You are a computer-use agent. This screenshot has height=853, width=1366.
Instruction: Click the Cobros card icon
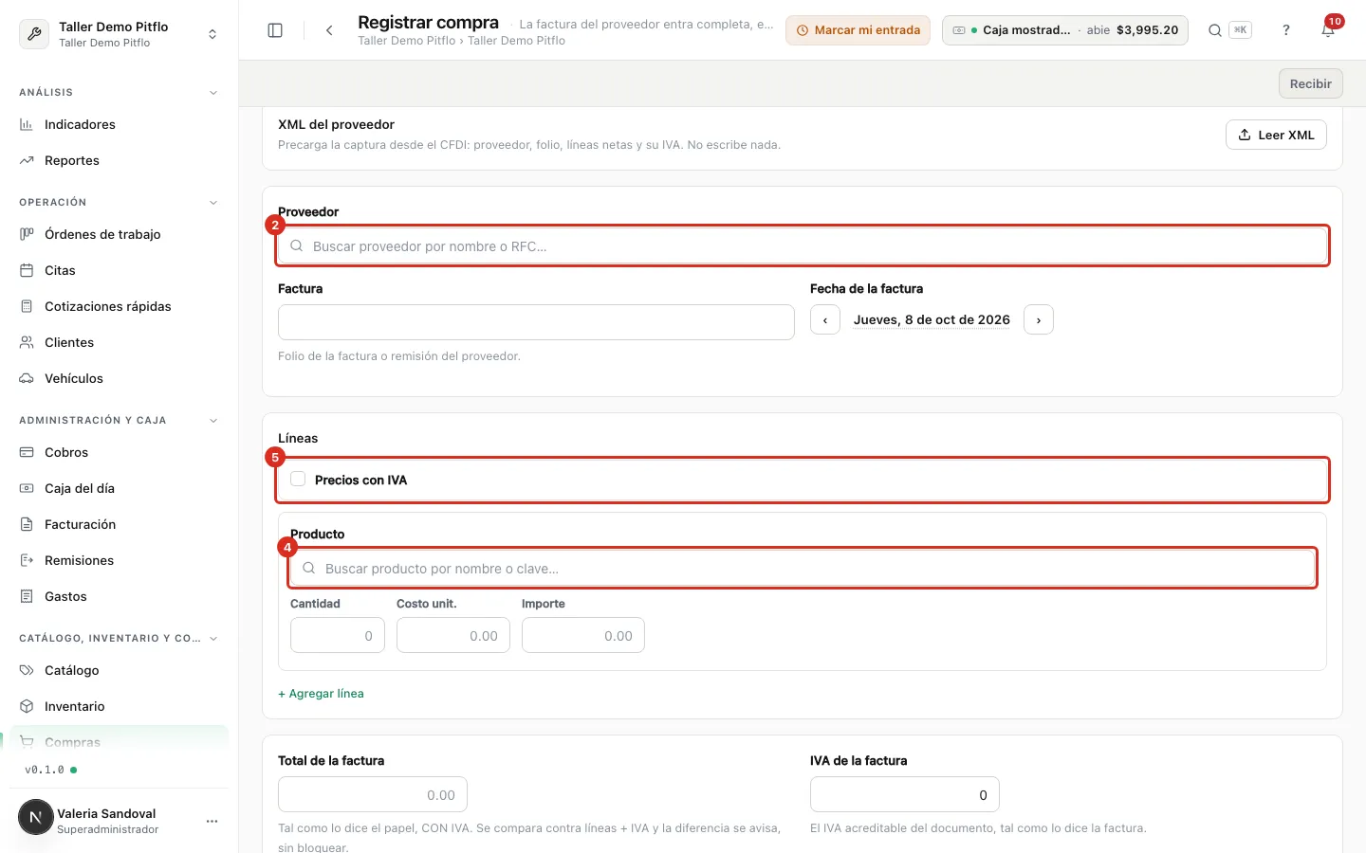pos(27,452)
